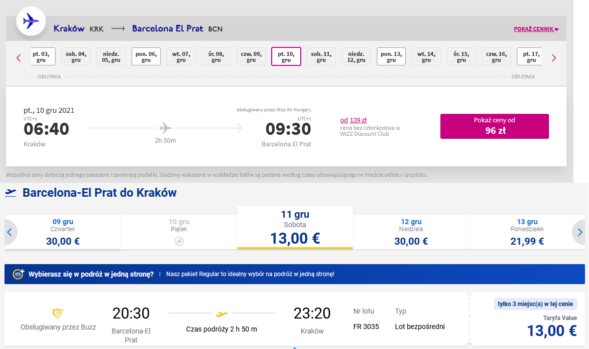Image resolution: width=589 pixels, height=349 pixels.
Task: Expand the POKAŻ CENNIK price list
Action: coord(536,29)
